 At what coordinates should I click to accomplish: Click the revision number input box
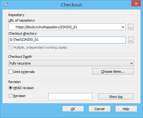pos(70,97)
